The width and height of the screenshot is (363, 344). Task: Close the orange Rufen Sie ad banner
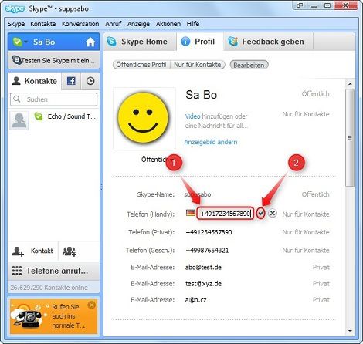[91, 305]
